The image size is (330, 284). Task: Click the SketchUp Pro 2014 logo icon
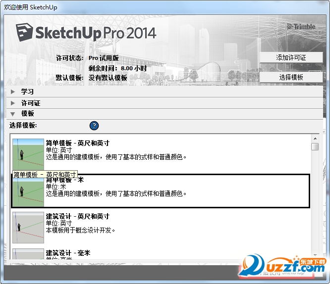(x=23, y=32)
